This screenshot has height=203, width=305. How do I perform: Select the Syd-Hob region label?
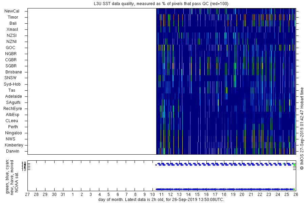12,84
